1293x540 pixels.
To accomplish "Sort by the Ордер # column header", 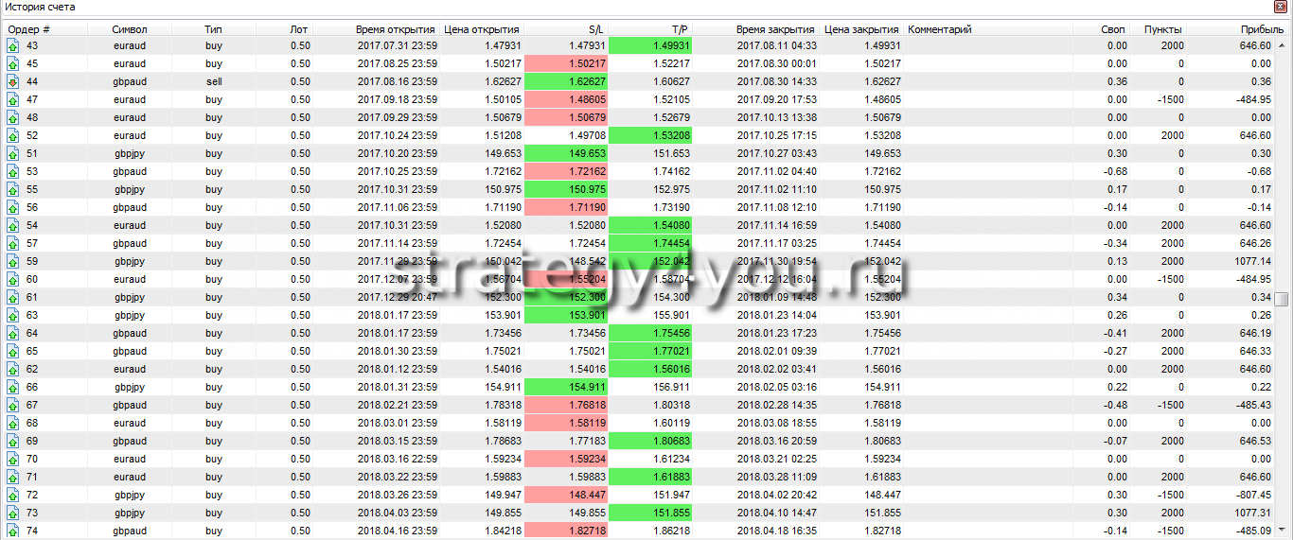I will pyautogui.click(x=28, y=29).
